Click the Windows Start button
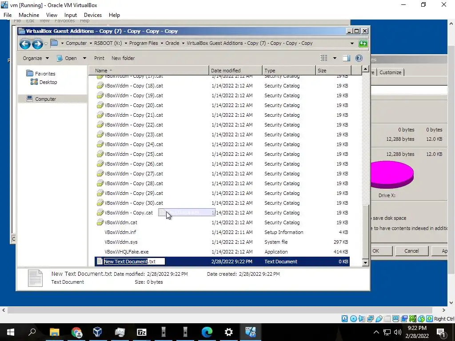The image size is (455, 341). [11, 332]
